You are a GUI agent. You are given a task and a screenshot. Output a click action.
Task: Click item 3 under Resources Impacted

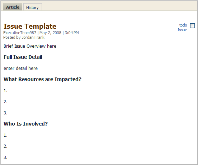tap(5, 113)
